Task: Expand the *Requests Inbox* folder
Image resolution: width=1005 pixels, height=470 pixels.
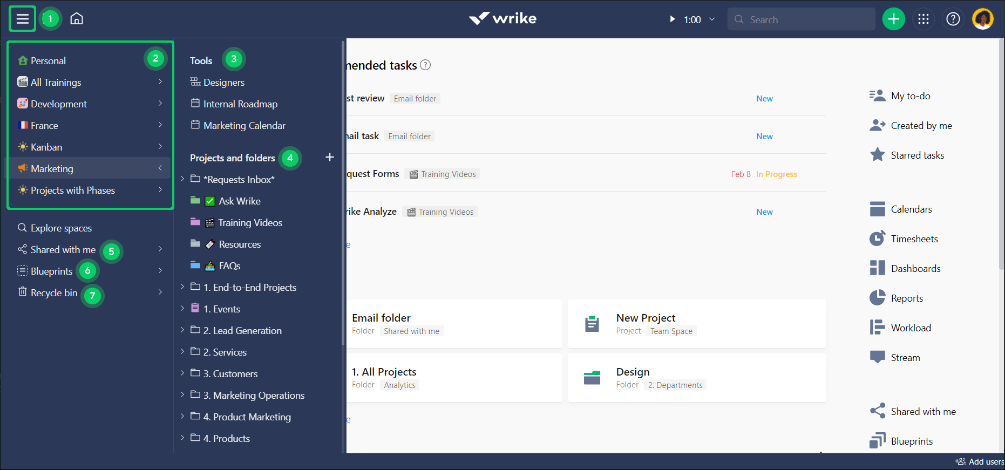Action: tap(182, 179)
